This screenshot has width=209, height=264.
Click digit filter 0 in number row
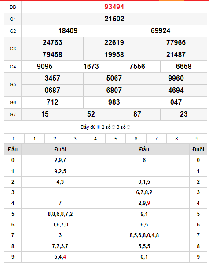pos(14,139)
